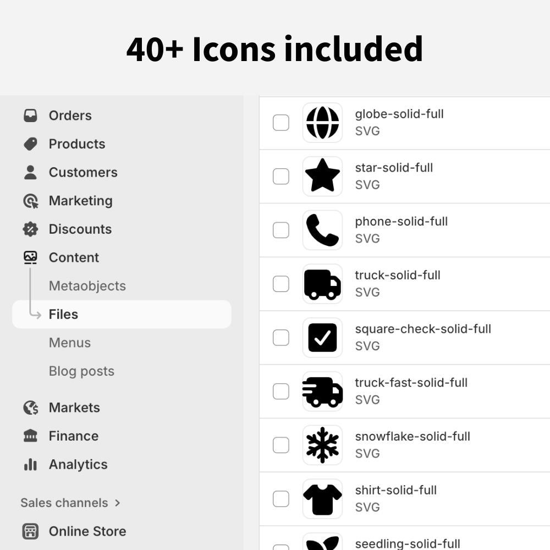Open Analytics via the bar chart icon

point(30,465)
